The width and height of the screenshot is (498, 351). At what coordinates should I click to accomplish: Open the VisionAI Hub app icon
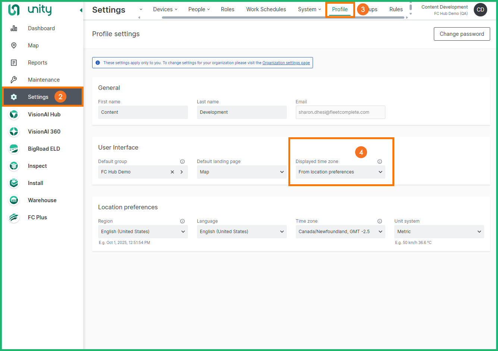(x=14, y=115)
